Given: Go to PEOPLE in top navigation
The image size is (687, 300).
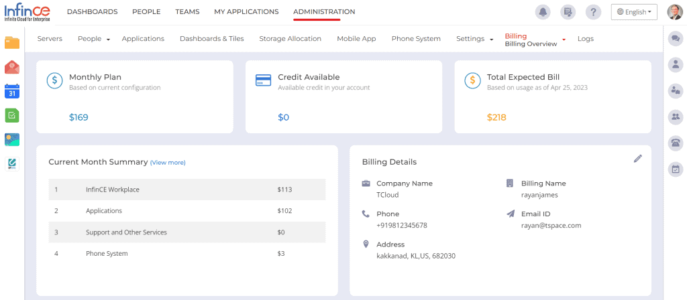Looking at the screenshot, I should point(146,12).
